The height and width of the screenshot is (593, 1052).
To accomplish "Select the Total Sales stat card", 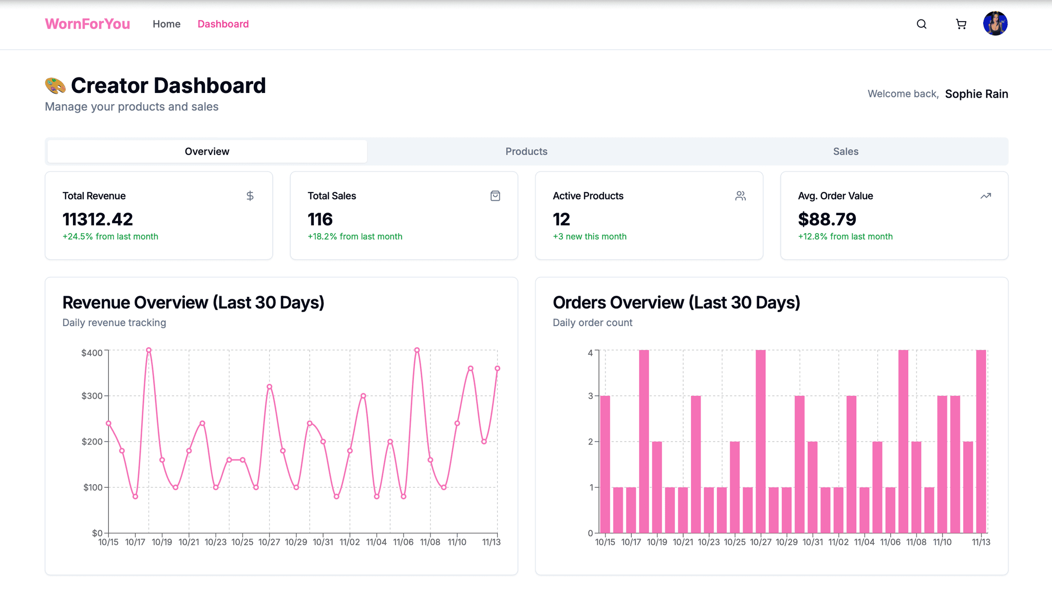I will [x=404, y=216].
